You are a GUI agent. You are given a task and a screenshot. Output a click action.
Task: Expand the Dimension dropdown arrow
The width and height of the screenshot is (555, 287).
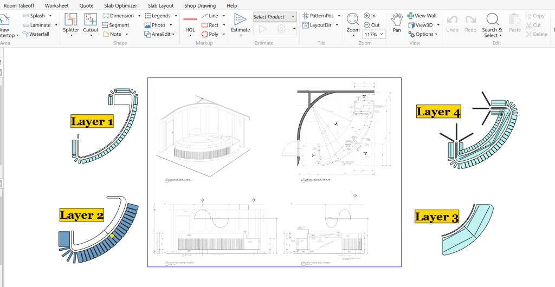138,16
